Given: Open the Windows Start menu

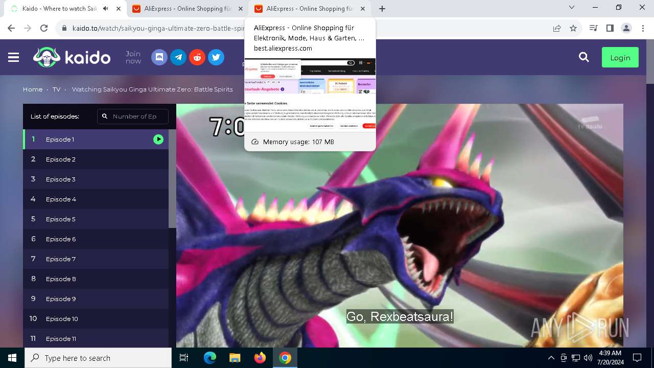Looking at the screenshot, I should (12, 358).
